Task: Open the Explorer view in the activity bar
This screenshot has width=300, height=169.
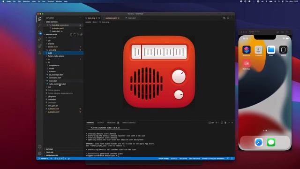Action: (39, 19)
